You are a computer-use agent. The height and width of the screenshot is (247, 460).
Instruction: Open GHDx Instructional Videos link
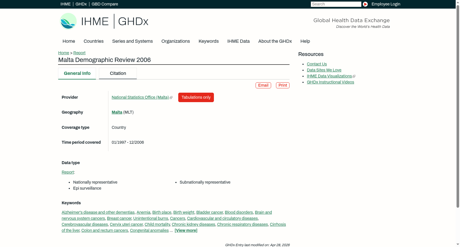coord(330,82)
